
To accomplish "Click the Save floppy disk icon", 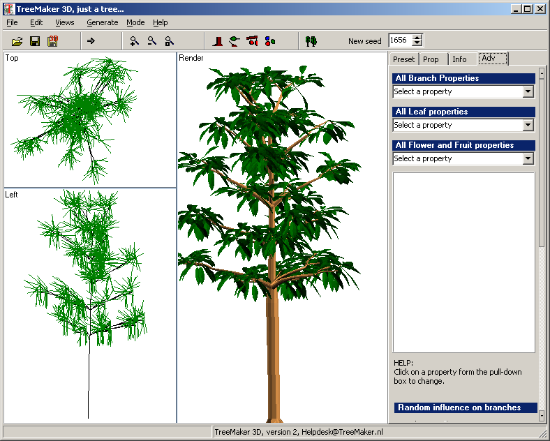I will (35, 41).
